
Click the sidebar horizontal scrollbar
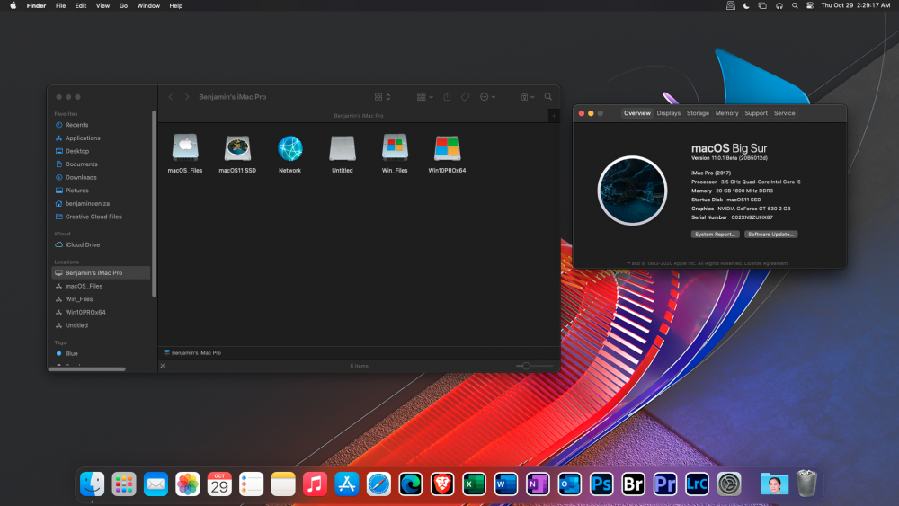pos(87,369)
